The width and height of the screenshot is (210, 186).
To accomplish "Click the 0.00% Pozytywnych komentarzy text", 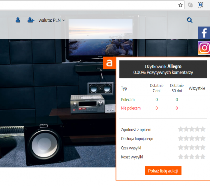I will 163,72.
